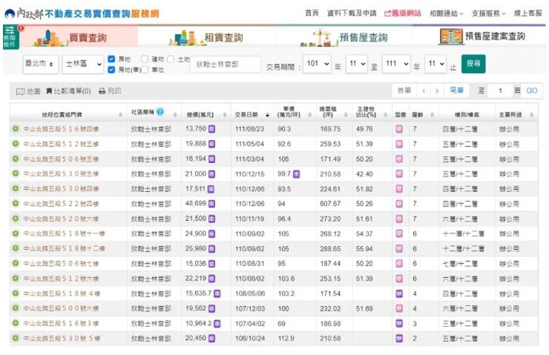This screenshot has height=355, width=549.
Task: Switch to the 預售屋建案查詢 tab
Action: pyautogui.click(x=480, y=37)
